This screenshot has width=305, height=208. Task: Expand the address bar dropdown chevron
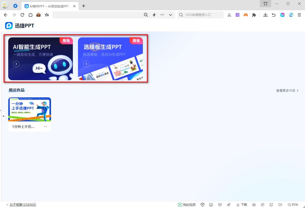coord(171,15)
